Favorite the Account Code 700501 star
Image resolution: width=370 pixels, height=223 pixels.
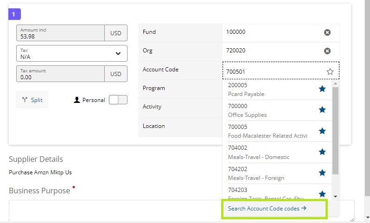(330, 71)
